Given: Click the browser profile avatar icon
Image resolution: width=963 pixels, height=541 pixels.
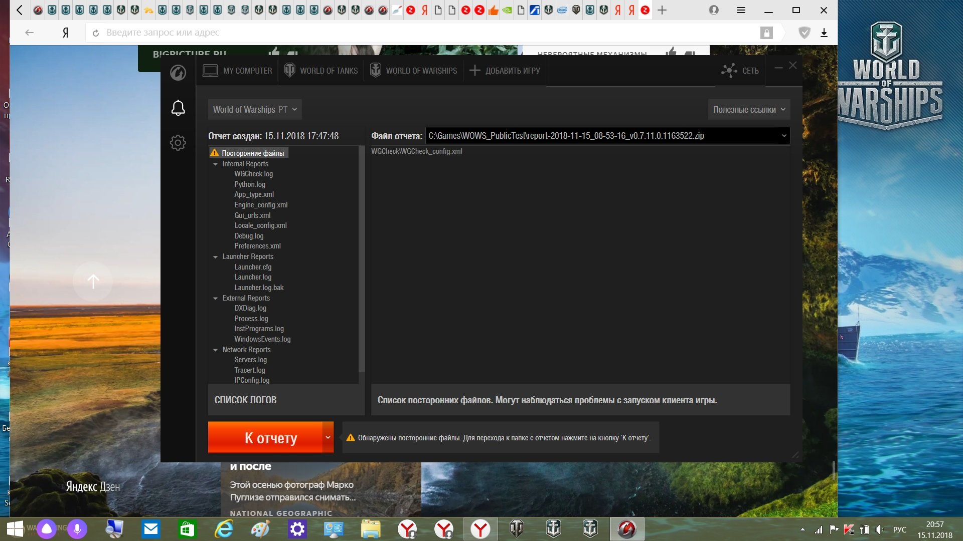Looking at the screenshot, I should click(714, 10).
